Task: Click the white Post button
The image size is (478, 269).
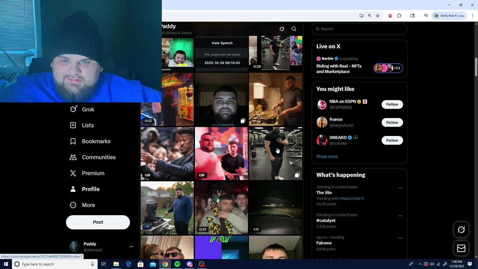Action: [x=98, y=222]
